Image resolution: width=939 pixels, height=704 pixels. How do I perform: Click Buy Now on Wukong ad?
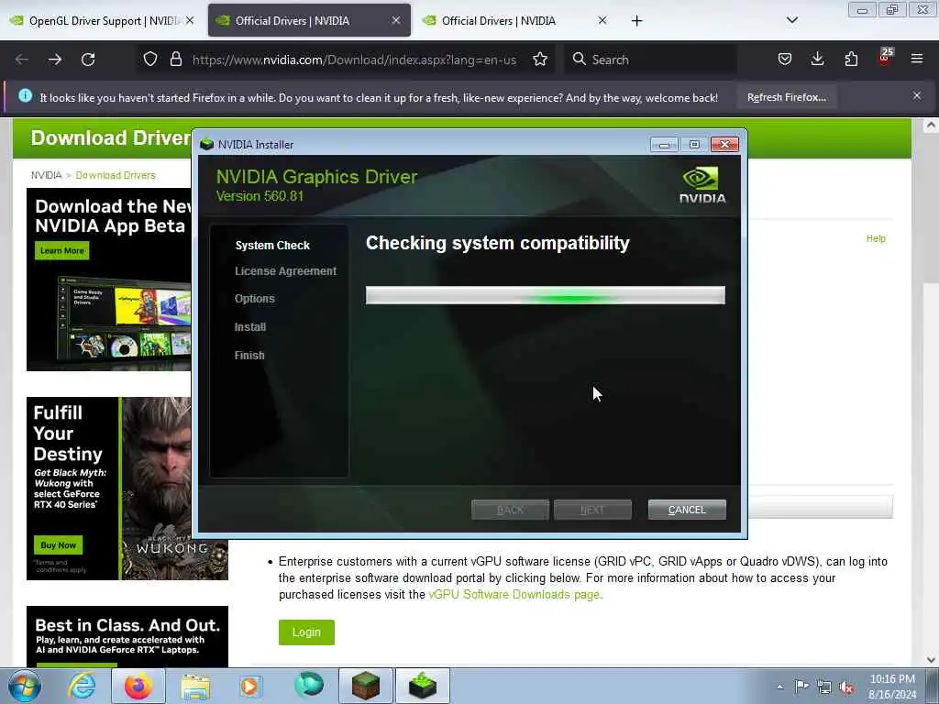click(x=58, y=545)
